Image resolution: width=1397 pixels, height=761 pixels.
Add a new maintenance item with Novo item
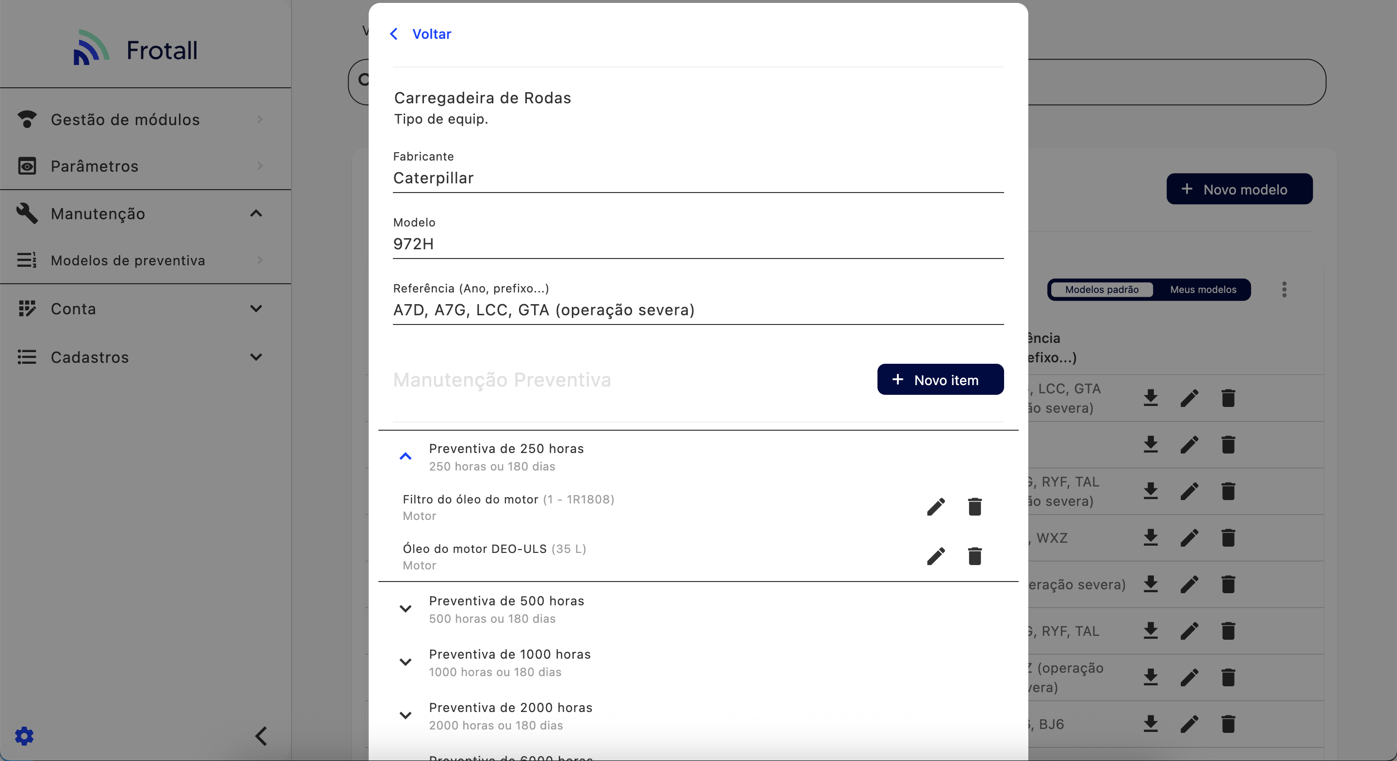pyautogui.click(x=940, y=380)
